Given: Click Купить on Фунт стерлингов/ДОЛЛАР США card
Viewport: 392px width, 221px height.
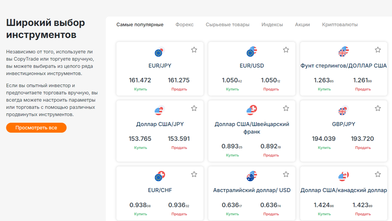Looking at the screenshot, I should tap(324, 89).
